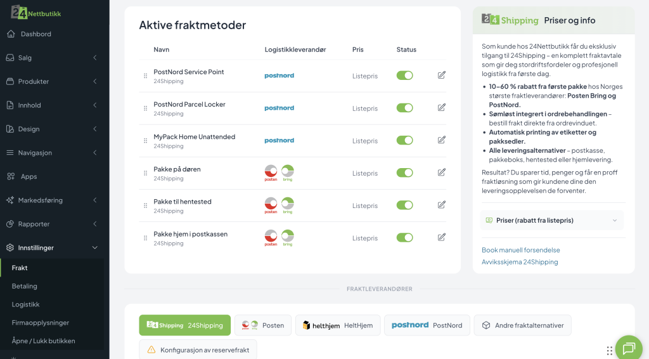Screen dimensions: 649x359
Task: Edit MyPack Home Unattended method
Action: point(442,140)
